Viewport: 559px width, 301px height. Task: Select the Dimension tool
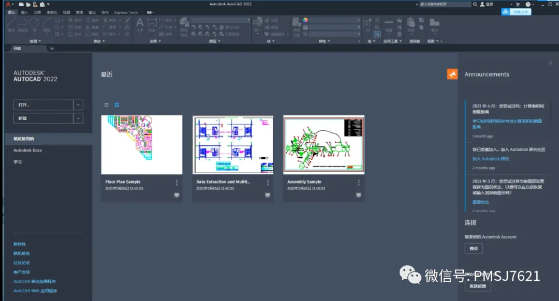pyautogui.click(x=152, y=25)
